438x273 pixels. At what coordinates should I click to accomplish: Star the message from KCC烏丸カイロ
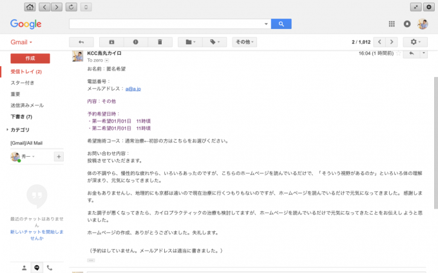[x=398, y=53]
